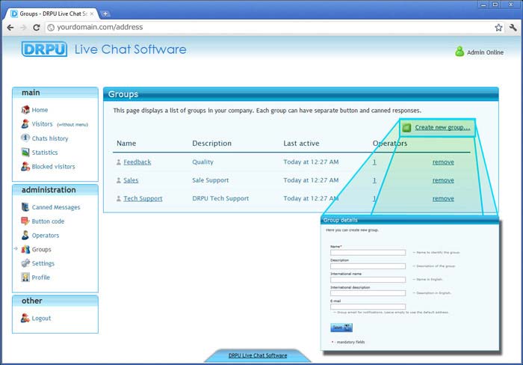Click DRPU Live Chat Software footer link
Screen dimensions: 523x365
(x=258, y=355)
